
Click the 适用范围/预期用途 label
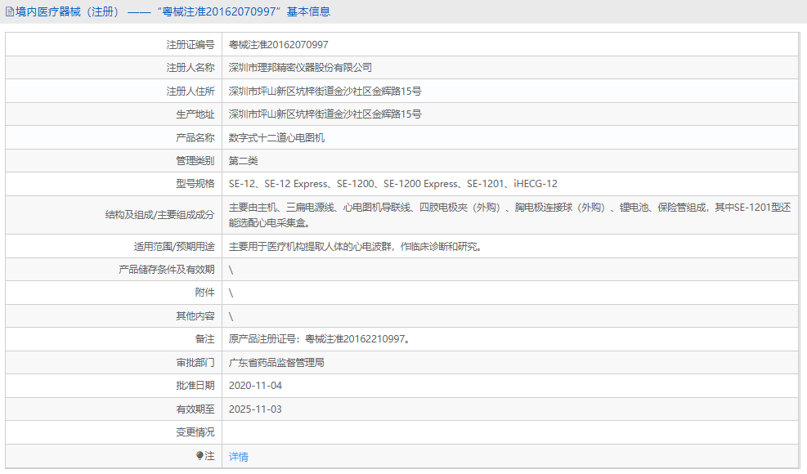(x=174, y=247)
